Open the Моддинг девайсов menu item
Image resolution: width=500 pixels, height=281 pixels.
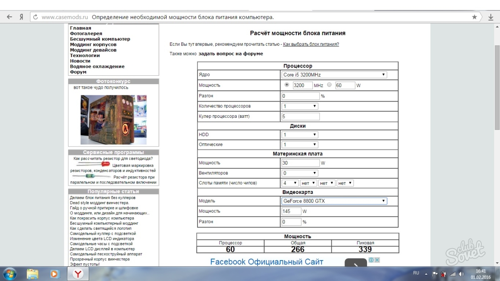93,50
